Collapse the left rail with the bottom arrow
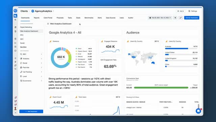The width and height of the screenshot is (216, 122). (16, 113)
